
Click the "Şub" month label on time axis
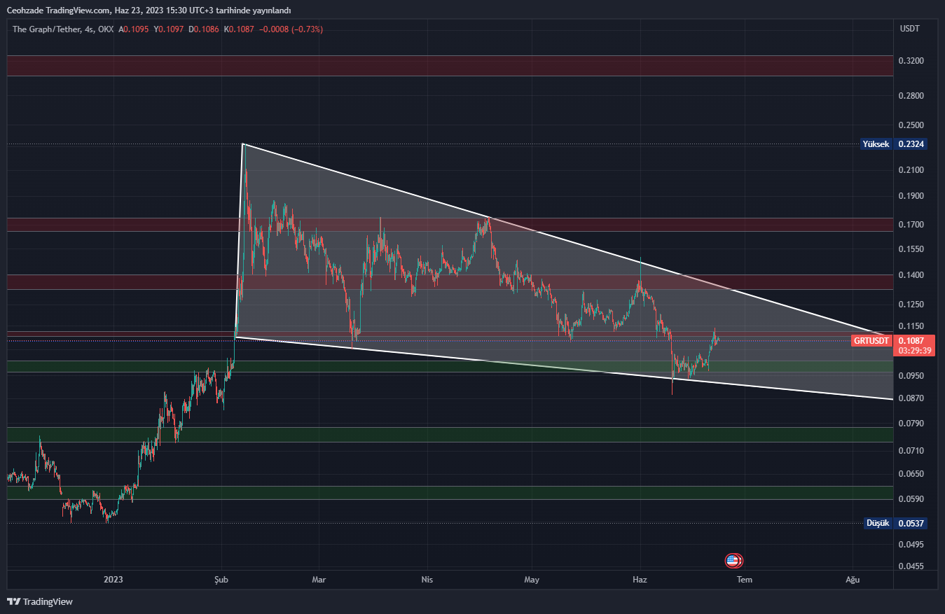tap(221, 580)
